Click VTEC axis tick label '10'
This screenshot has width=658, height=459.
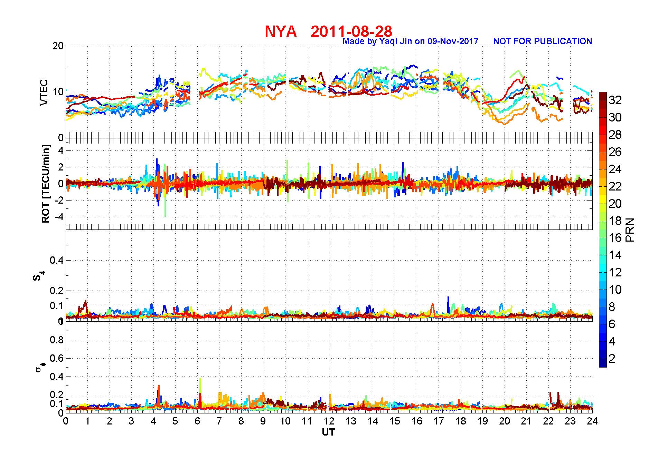[x=58, y=92]
